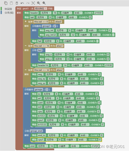This screenshot has height=151, width=129.
Task: Open 无符号 dropdown in b15532 row
Action: pos(54,125)
